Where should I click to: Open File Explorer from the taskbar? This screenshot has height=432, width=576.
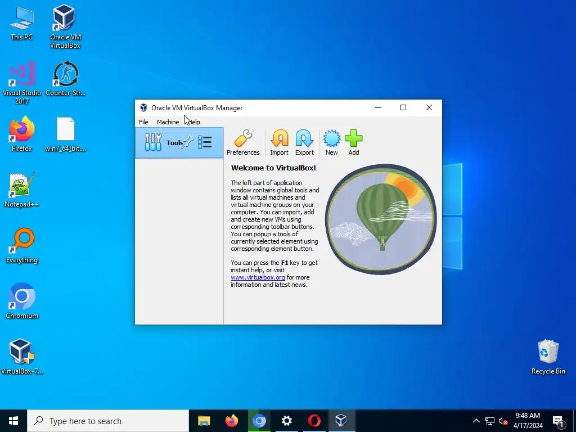click(x=204, y=421)
